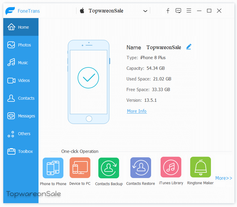Open the Photos section in sidebar

click(x=21, y=45)
